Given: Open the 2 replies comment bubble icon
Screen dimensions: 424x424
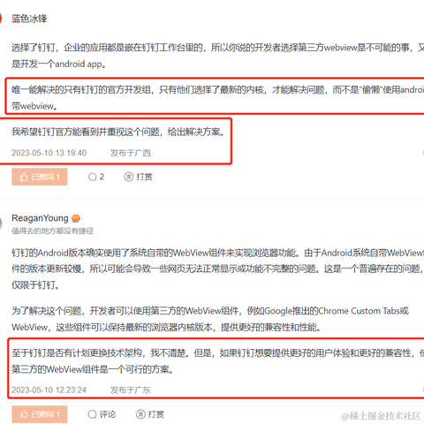Looking at the screenshot, I should coord(92,177).
